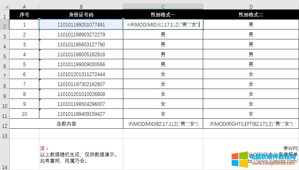Click the 女 cell in D11
Viewport: 299px width, 170px height.
[x=251, y=114]
